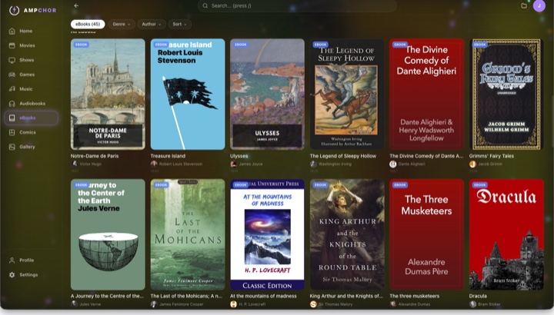Image resolution: width=554 pixels, height=315 pixels.
Task: Open the Ulysses book cover
Action: click(267, 94)
